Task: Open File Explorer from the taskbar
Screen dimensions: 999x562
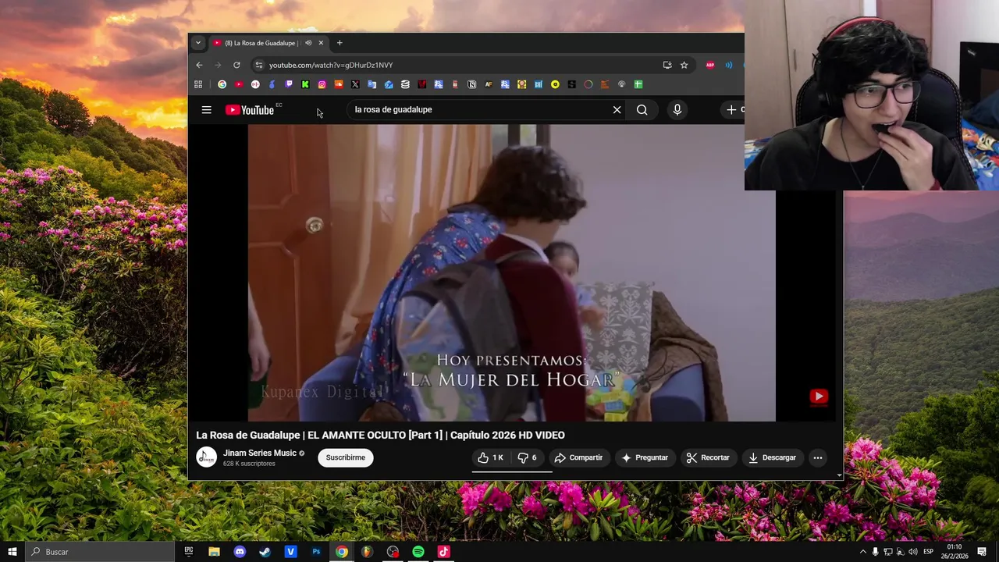Action: (x=214, y=552)
